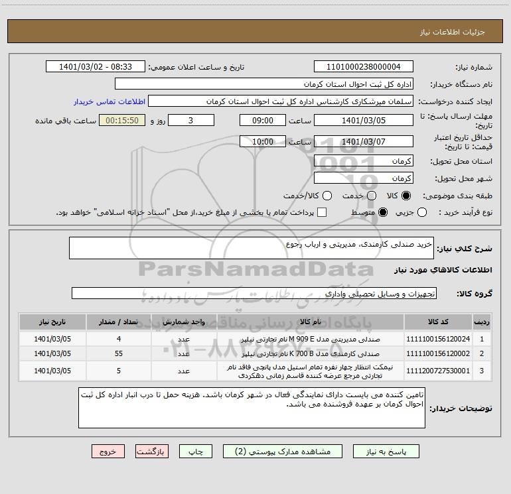Select the کالا radio button
511x494 pixels.
coord(406,196)
